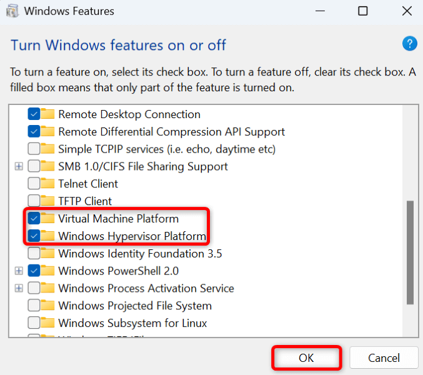423x375 pixels.
Task: Uncheck the Virtual Machine Platform checkbox
Action: coord(34,219)
